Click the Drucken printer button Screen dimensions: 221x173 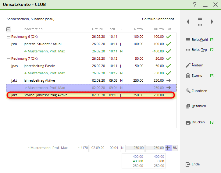click(195, 122)
